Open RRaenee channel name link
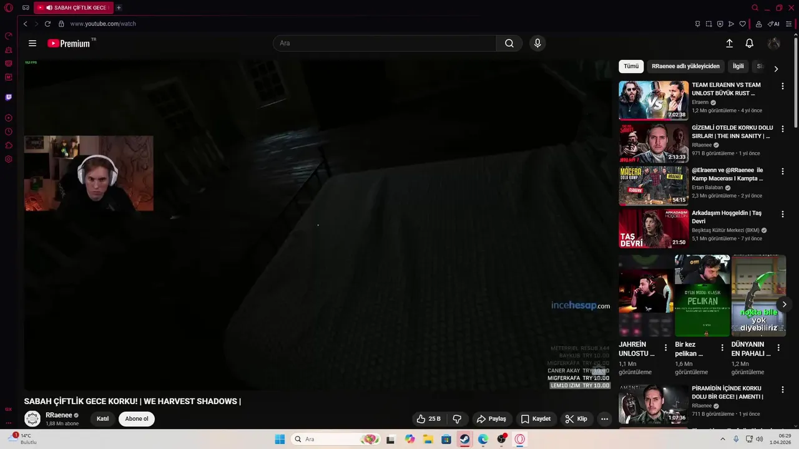Screen dimensions: 799x449 click(x=59, y=415)
